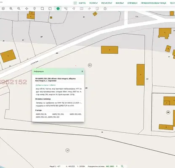Click the Y coordinate value in status bar
Screen dimensions: 175x168
pos(82,166)
